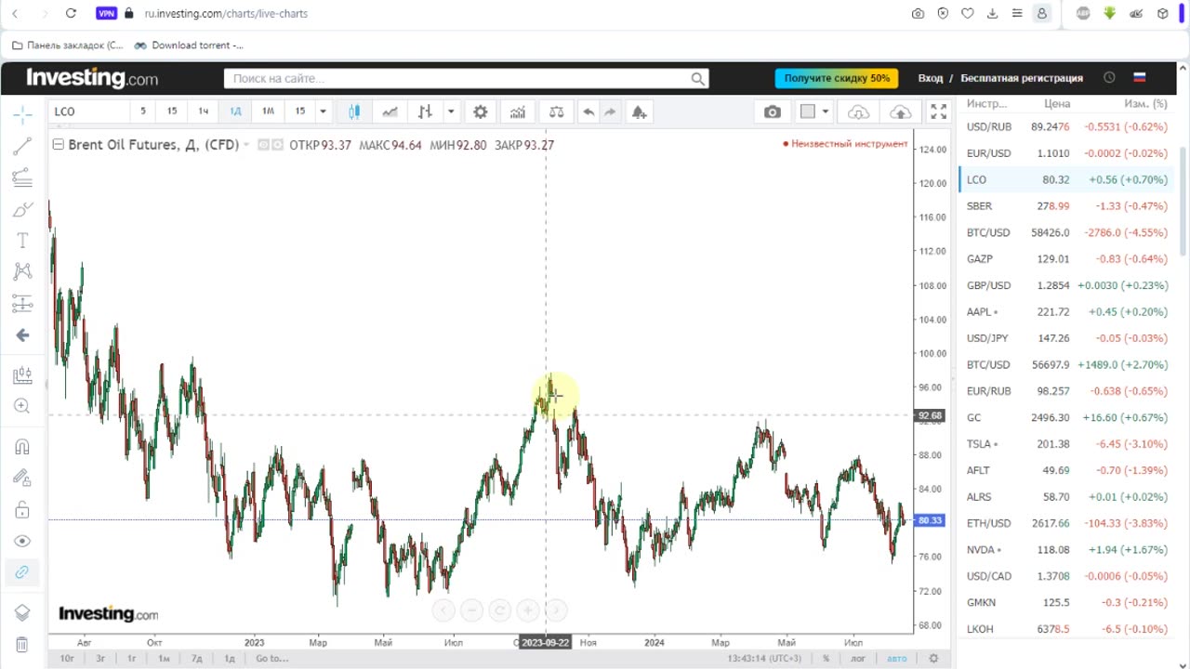
Task: Toggle hide all drawings eye icon
Action: 22,541
